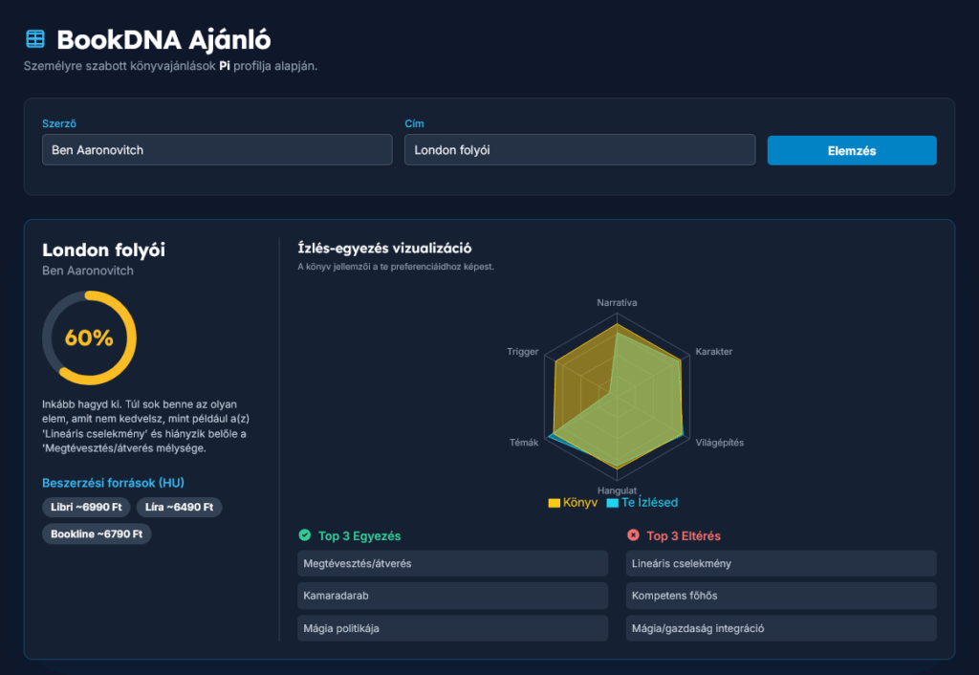
Task: Select the 'Mágia politikája' match entry
Action: 454,628
